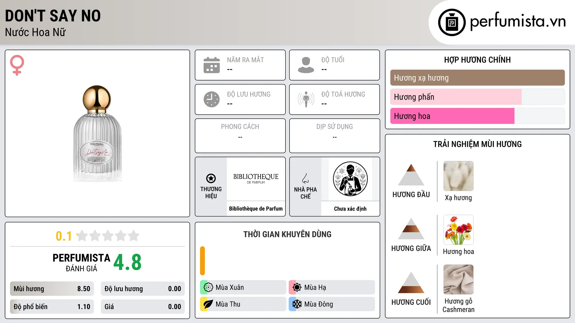This screenshot has width=575, height=323.
Task: Click the Hương giữa pyramid icon
Action: click(x=411, y=229)
